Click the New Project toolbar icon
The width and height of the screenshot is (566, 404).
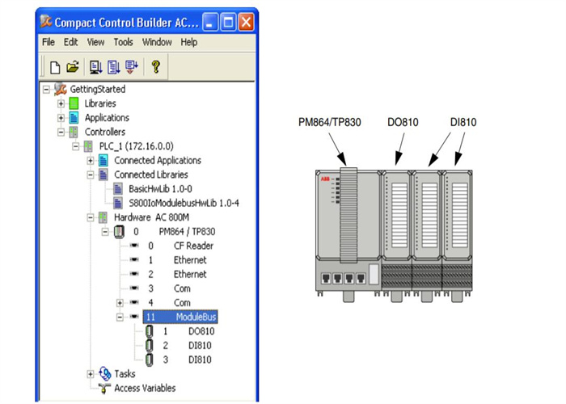point(55,67)
